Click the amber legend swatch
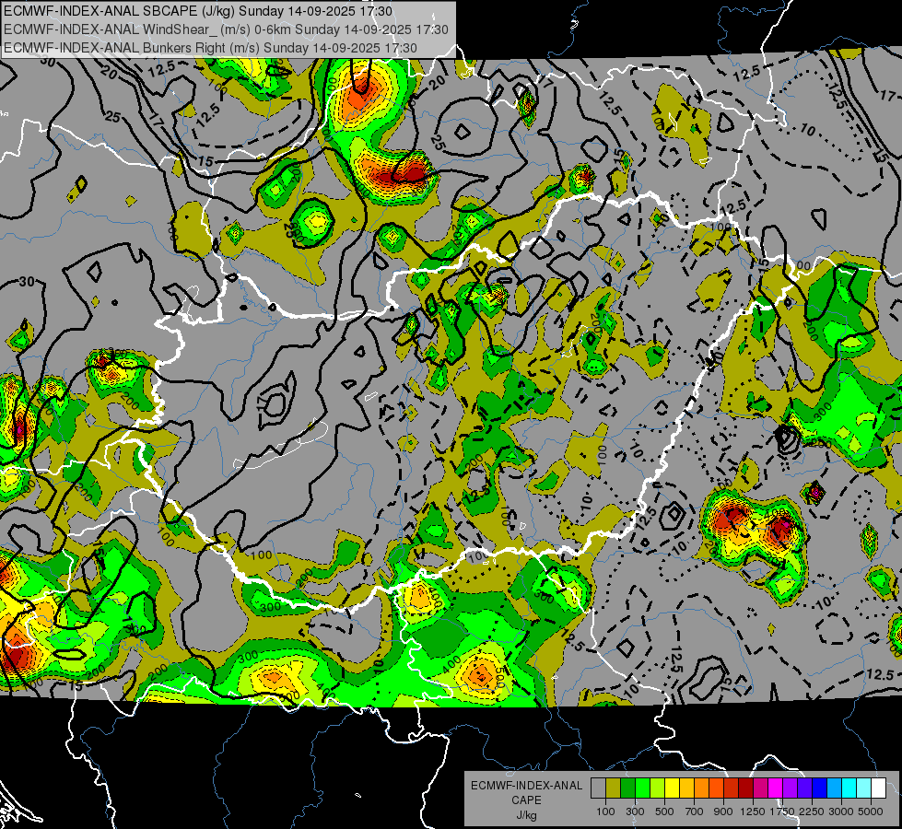Image resolution: width=902 pixels, height=829 pixels. (x=686, y=788)
